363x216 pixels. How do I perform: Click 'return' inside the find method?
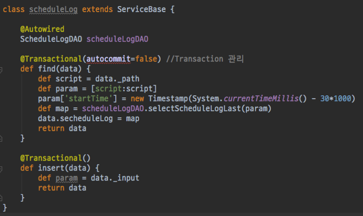tap(51, 128)
